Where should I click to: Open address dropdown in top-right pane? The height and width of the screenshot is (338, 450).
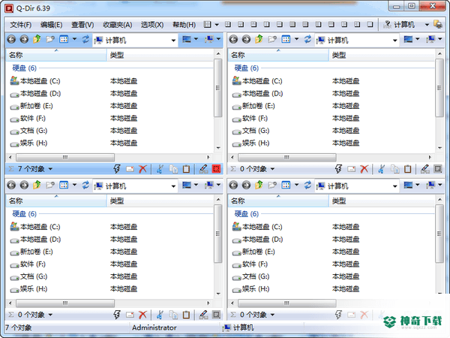395,41
